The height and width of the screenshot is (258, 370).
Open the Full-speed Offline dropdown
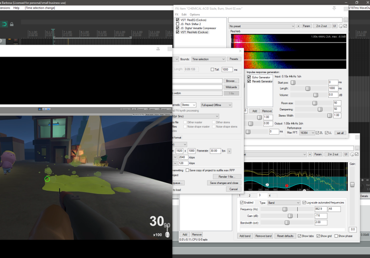coord(216,105)
